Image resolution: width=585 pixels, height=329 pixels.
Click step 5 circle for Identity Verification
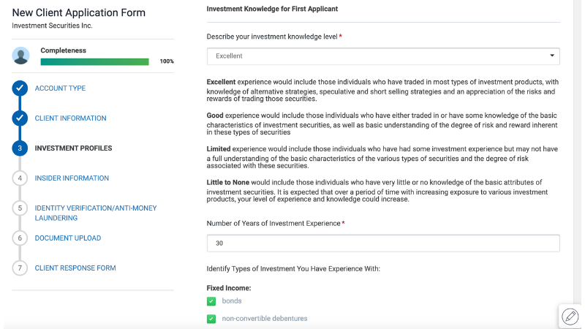pos(20,208)
